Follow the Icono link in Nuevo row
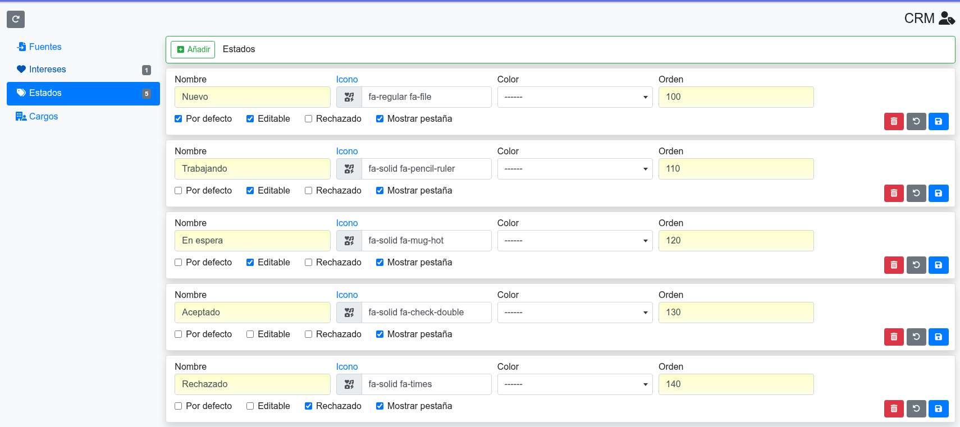This screenshot has height=427, width=960. tap(346, 80)
